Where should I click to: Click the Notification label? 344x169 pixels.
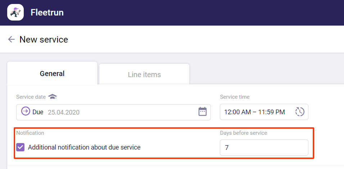click(30, 133)
